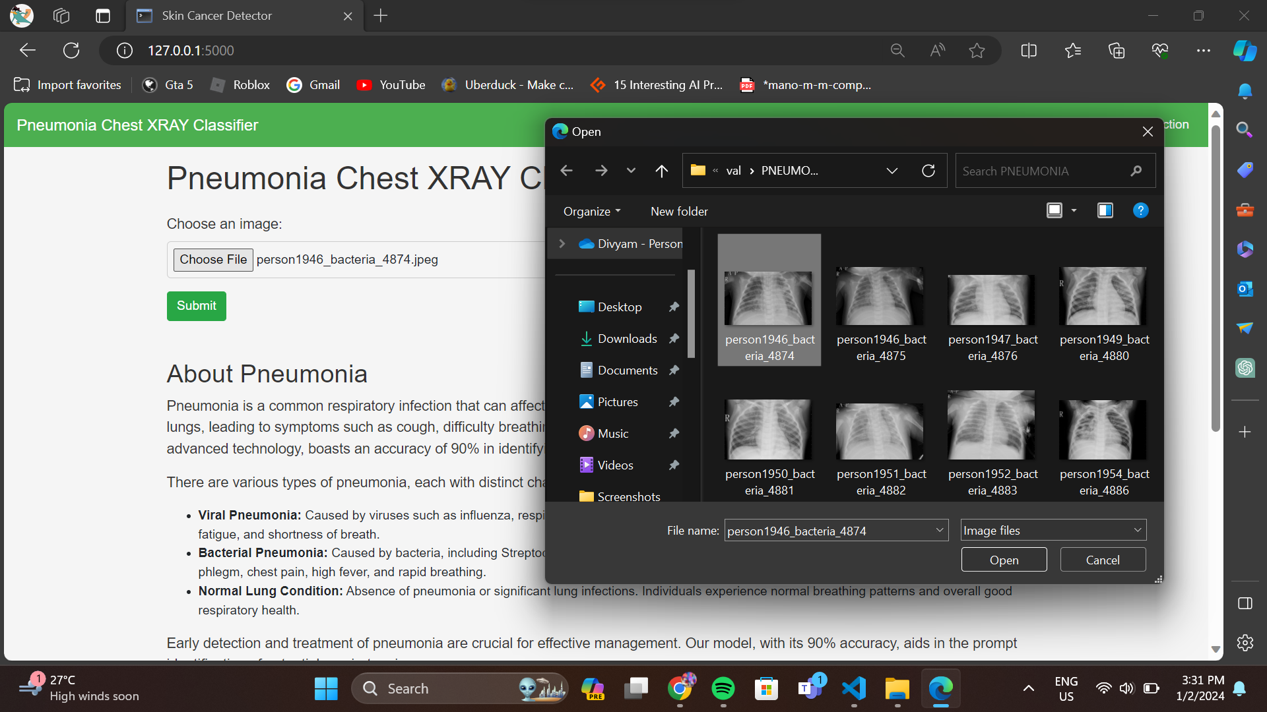The width and height of the screenshot is (1267, 712).
Task: Refresh the PNEUMONIA folder listing
Action: pyautogui.click(x=928, y=171)
